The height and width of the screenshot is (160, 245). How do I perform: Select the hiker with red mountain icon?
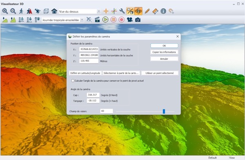[x=29, y=11]
